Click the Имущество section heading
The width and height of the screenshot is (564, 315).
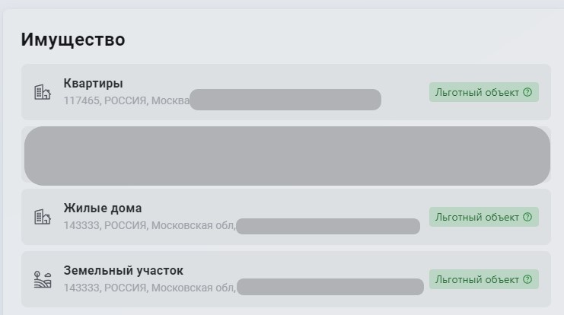point(73,40)
